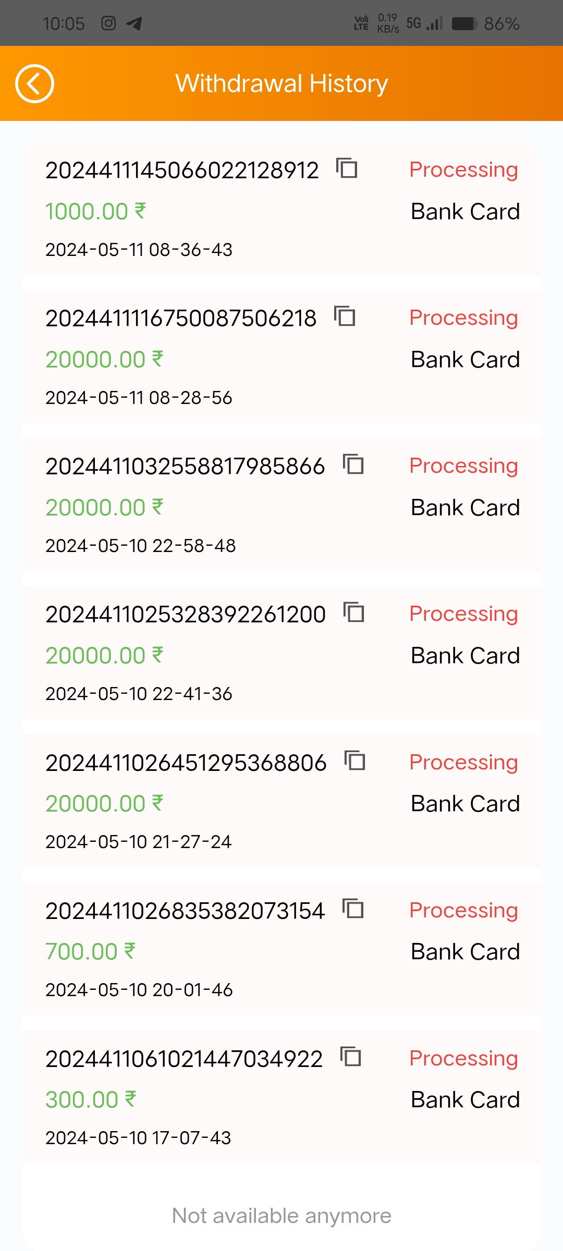The image size is (563, 1251).
Task: Select order number 2024411145066022128912
Action: (182, 170)
